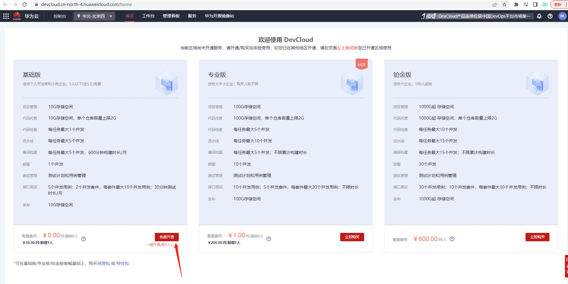
Task: Open help question mark icon in header
Action: (x=550, y=16)
